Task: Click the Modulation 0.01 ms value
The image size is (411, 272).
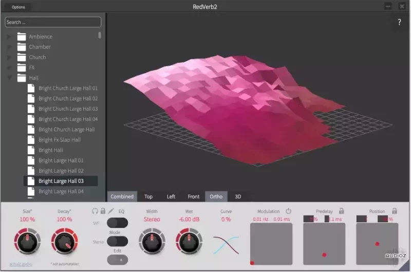Action: [282, 219]
